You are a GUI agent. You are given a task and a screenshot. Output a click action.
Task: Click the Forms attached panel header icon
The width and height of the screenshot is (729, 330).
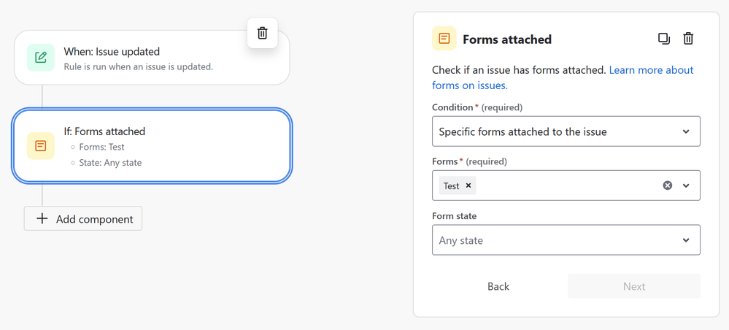point(444,39)
